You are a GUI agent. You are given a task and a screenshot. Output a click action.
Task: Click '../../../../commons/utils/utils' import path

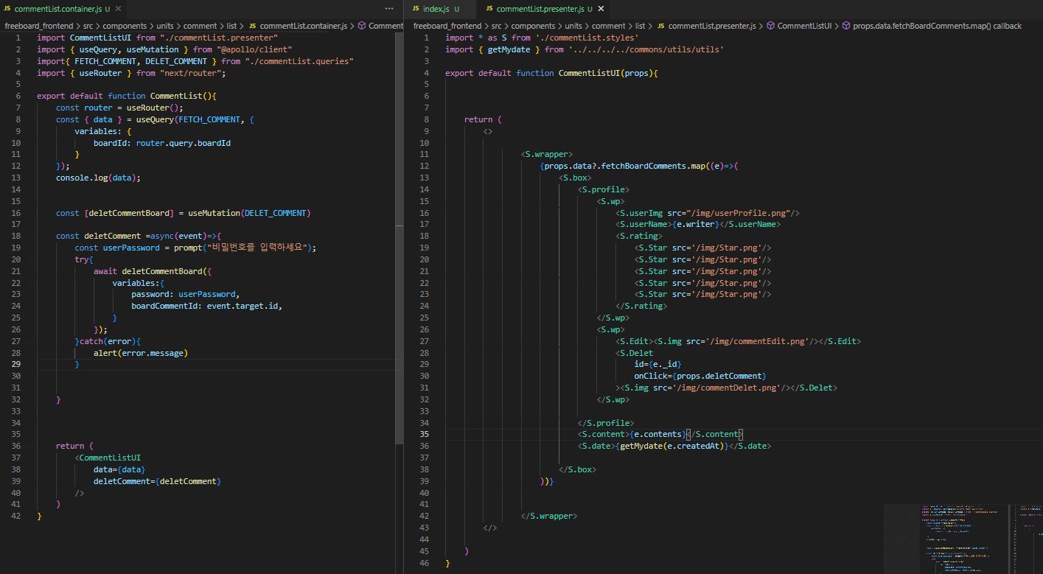point(646,49)
